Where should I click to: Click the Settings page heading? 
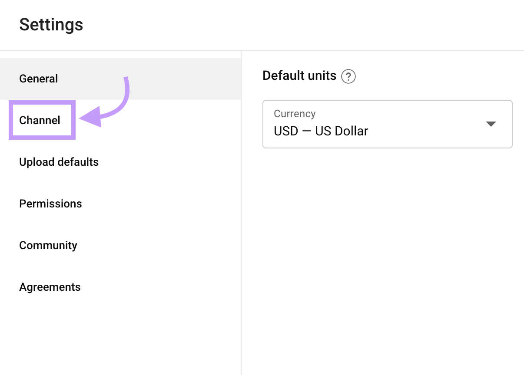(x=51, y=25)
